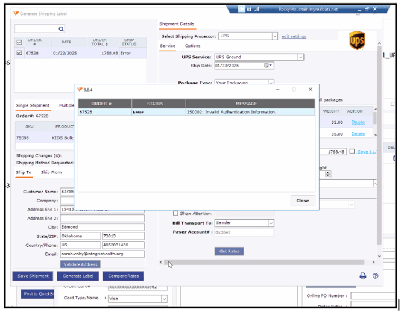Switch to the Options tab
Screen dimensions: 404x312
point(192,46)
